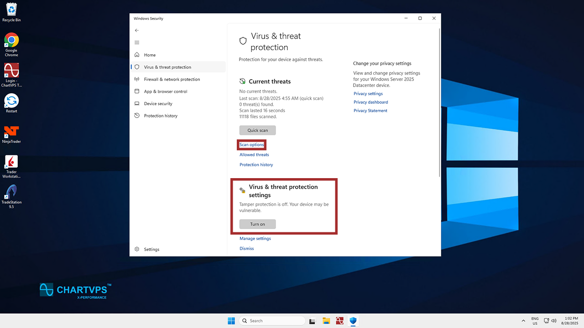
Task: Open the NinjaTrader desktop shortcut
Action: [x=11, y=133]
